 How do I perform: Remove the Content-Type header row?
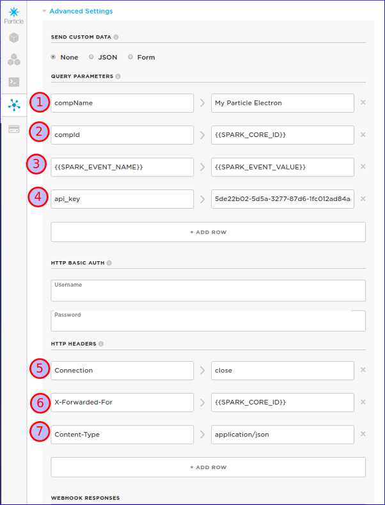pos(363,434)
